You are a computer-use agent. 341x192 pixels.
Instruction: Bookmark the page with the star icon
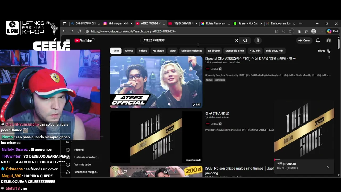[290, 31]
